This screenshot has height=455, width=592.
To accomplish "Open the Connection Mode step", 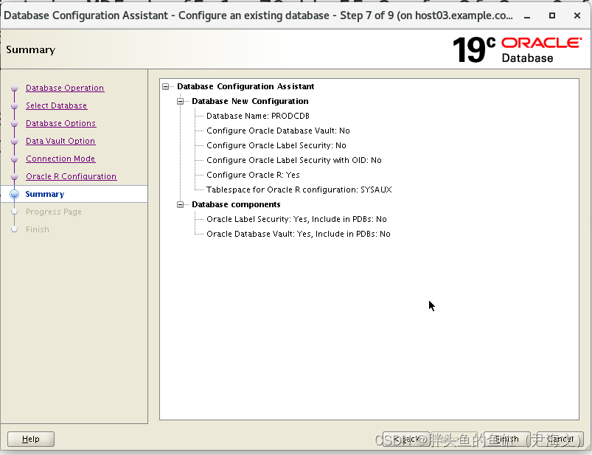I will click(x=60, y=159).
